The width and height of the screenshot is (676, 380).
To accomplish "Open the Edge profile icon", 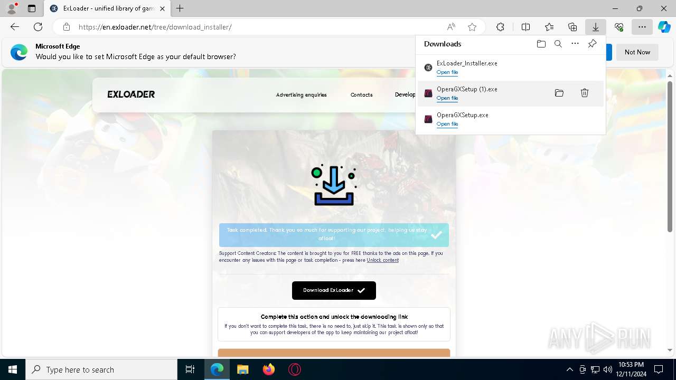I will [x=12, y=8].
